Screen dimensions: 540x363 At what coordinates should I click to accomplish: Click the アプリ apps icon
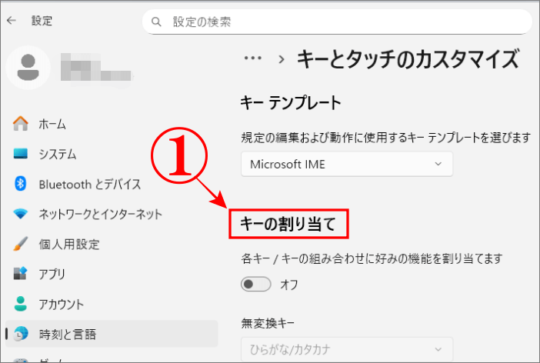(x=21, y=274)
